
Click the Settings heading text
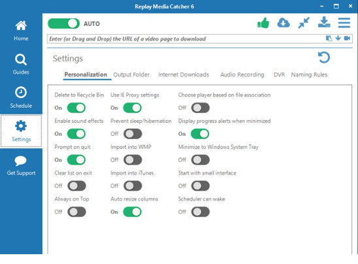click(68, 59)
